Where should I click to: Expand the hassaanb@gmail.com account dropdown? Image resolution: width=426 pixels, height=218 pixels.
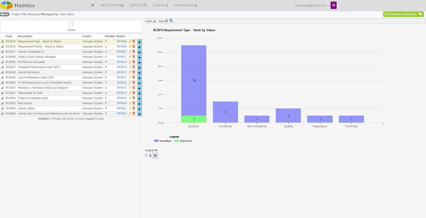[312, 5]
